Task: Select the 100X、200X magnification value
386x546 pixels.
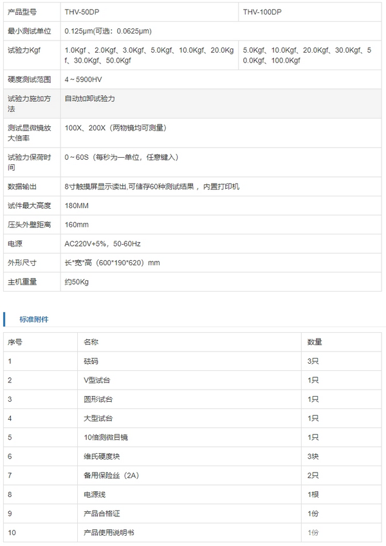Action: (x=116, y=127)
